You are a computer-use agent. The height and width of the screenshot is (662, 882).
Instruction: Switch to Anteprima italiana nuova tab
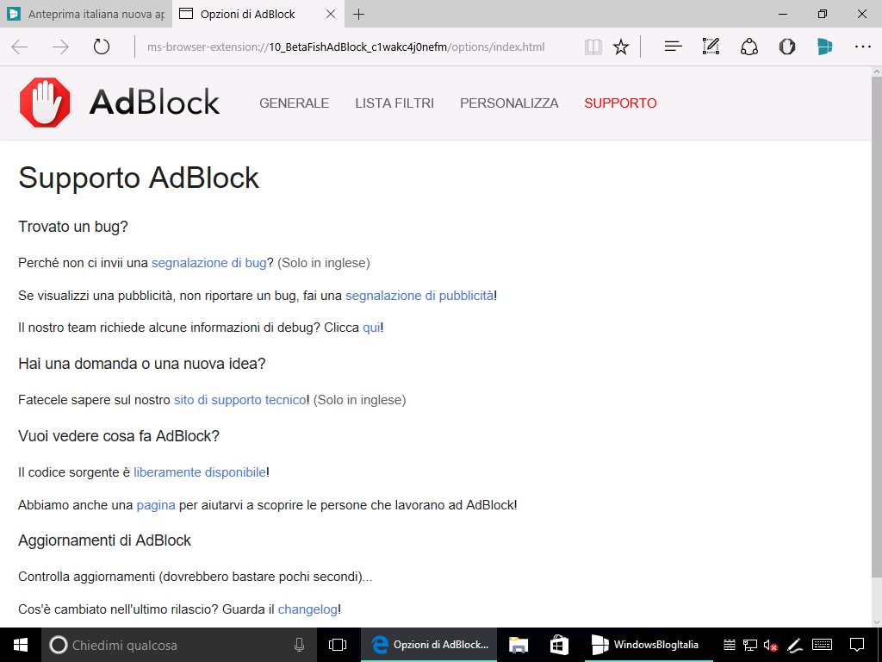tap(85, 14)
